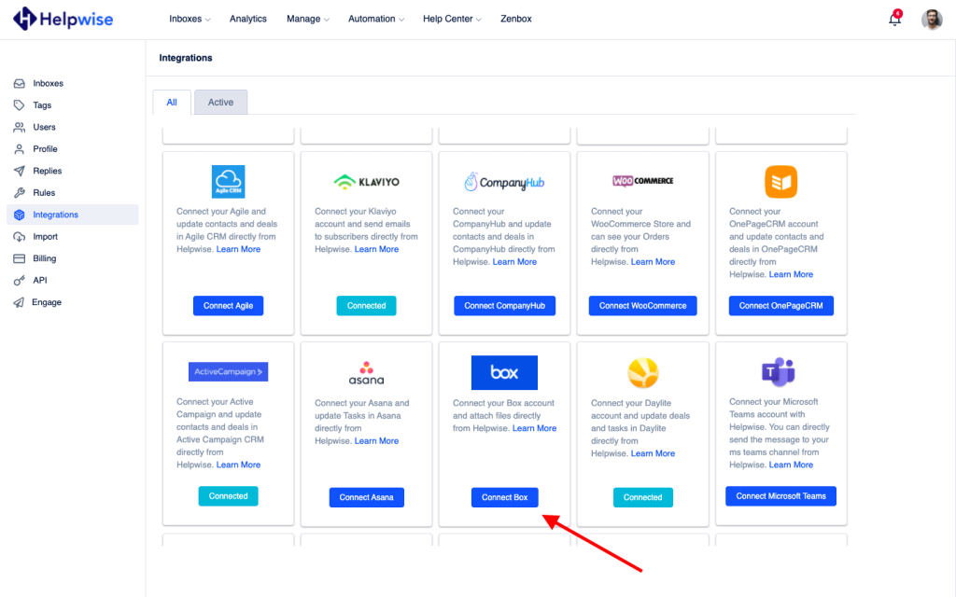Open Learn More for Box
The image size is (956, 597).
tap(535, 428)
